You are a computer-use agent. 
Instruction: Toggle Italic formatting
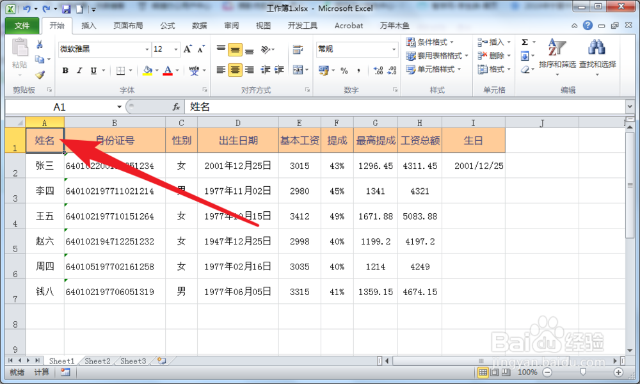pos(79,70)
